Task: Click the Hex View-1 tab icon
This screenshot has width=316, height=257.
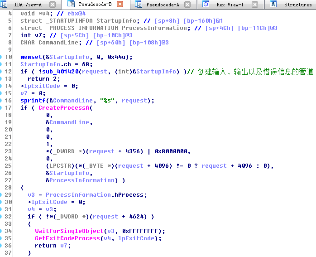Action: point(206,5)
